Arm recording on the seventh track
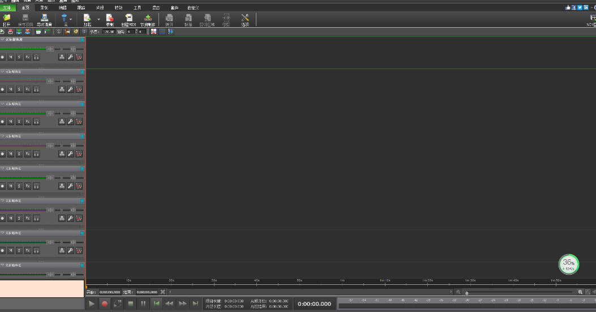 point(3,251)
